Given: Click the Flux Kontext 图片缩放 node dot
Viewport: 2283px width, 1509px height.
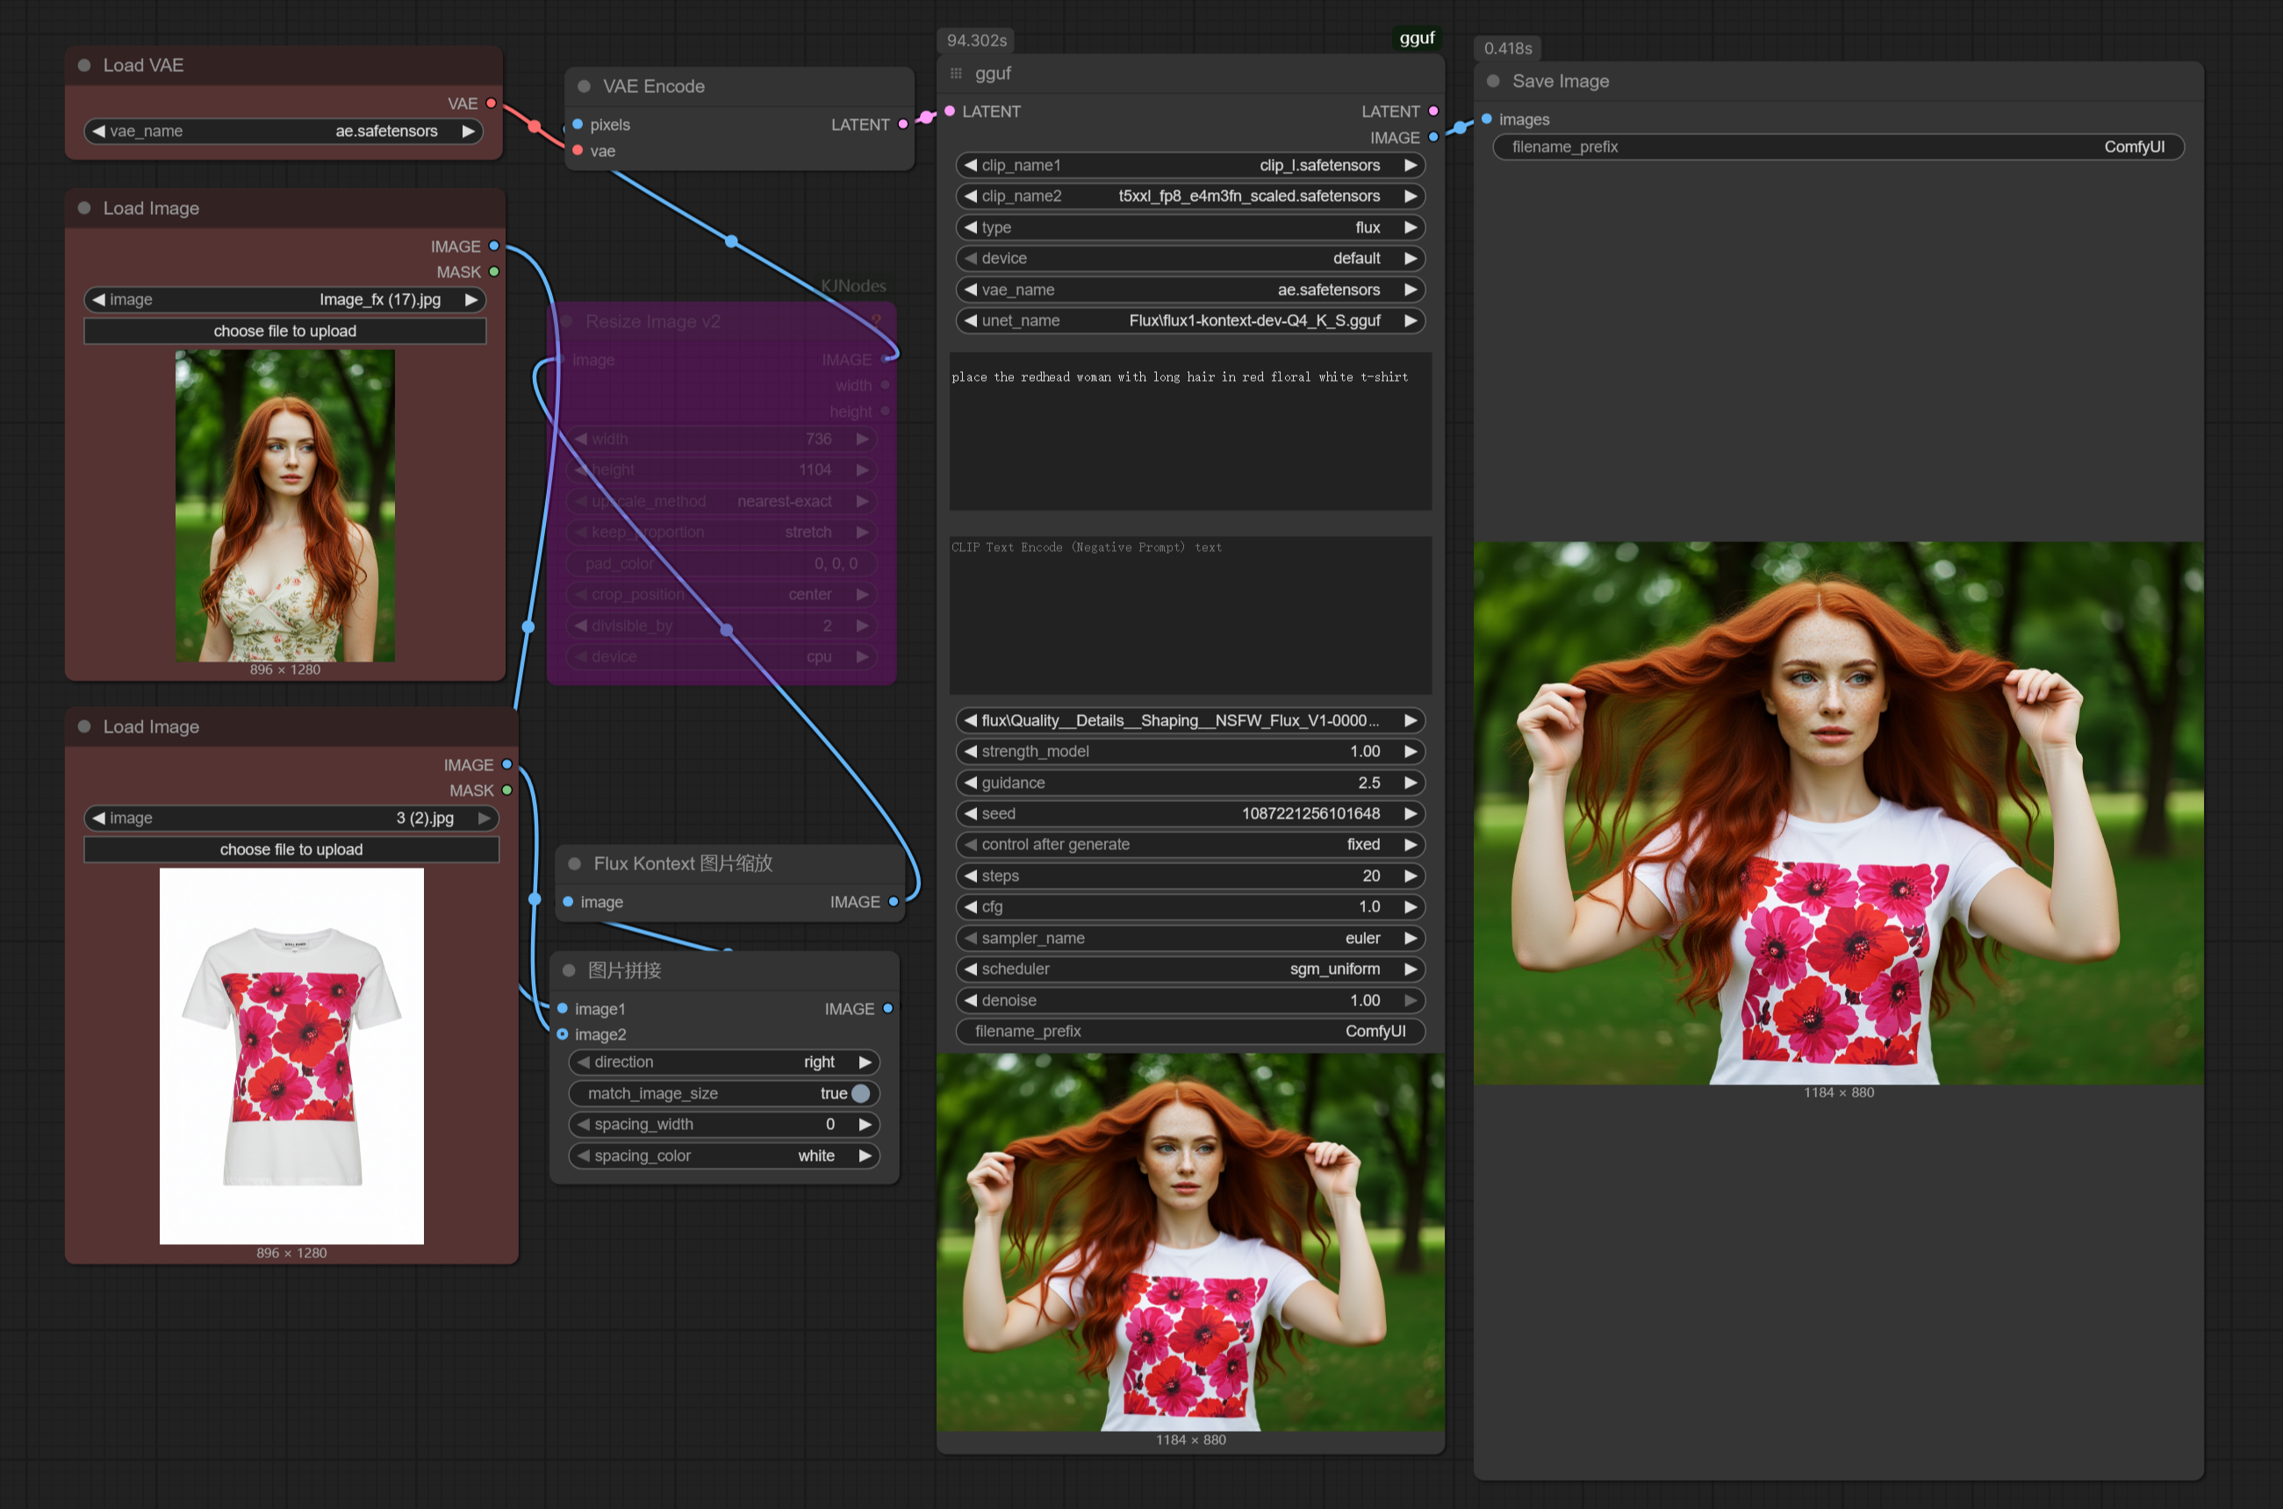Looking at the screenshot, I should pyautogui.click(x=575, y=863).
